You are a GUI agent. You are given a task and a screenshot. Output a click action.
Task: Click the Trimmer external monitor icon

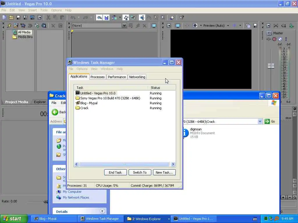pos(154,26)
